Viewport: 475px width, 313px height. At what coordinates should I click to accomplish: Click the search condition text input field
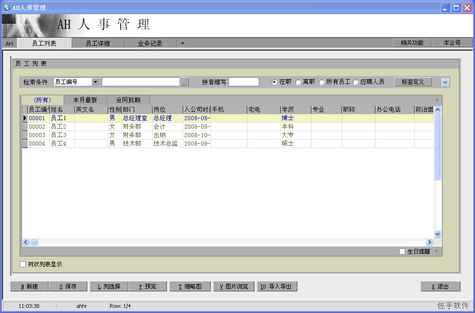click(x=140, y=82)
